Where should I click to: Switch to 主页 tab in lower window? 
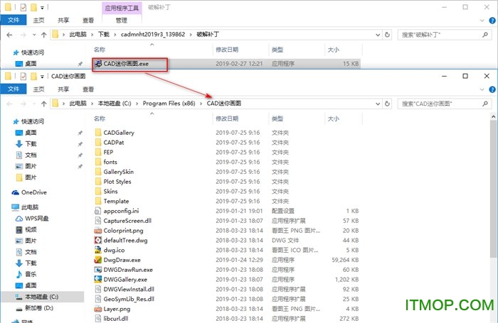pos(38,89)
